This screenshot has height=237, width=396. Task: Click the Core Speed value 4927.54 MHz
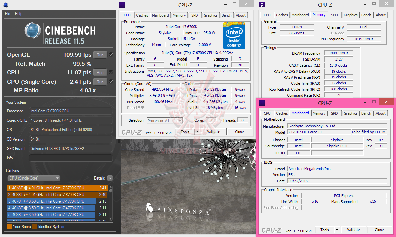[x=162, y=89]
